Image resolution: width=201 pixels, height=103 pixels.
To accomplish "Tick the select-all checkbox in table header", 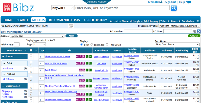I will click(31, 50).
